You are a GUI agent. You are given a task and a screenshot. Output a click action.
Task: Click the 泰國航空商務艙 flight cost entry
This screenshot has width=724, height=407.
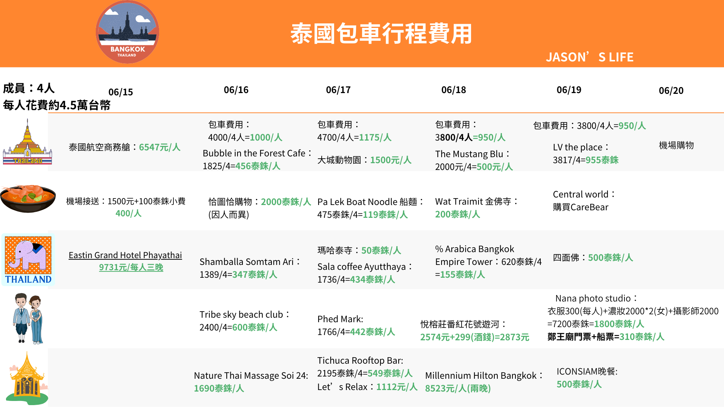[124, 147]
